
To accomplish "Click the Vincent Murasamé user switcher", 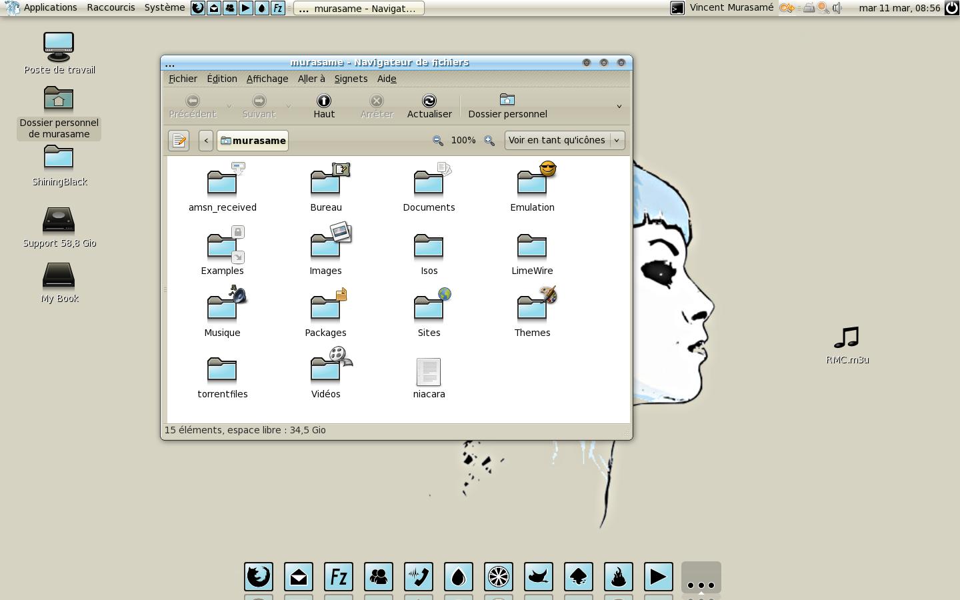I will pyautogui.click(x=731, y=8).
